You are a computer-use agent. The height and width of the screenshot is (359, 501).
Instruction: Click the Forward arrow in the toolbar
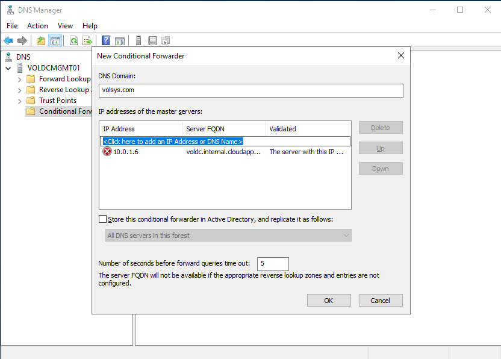(x=22, y=41)
